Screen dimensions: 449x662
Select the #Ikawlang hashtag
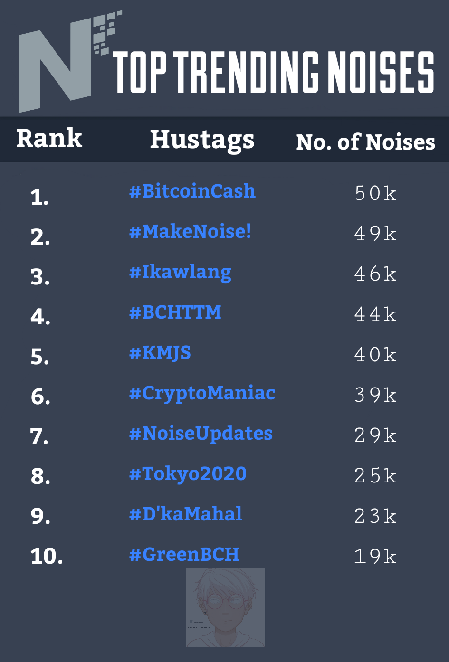point(181,273)
